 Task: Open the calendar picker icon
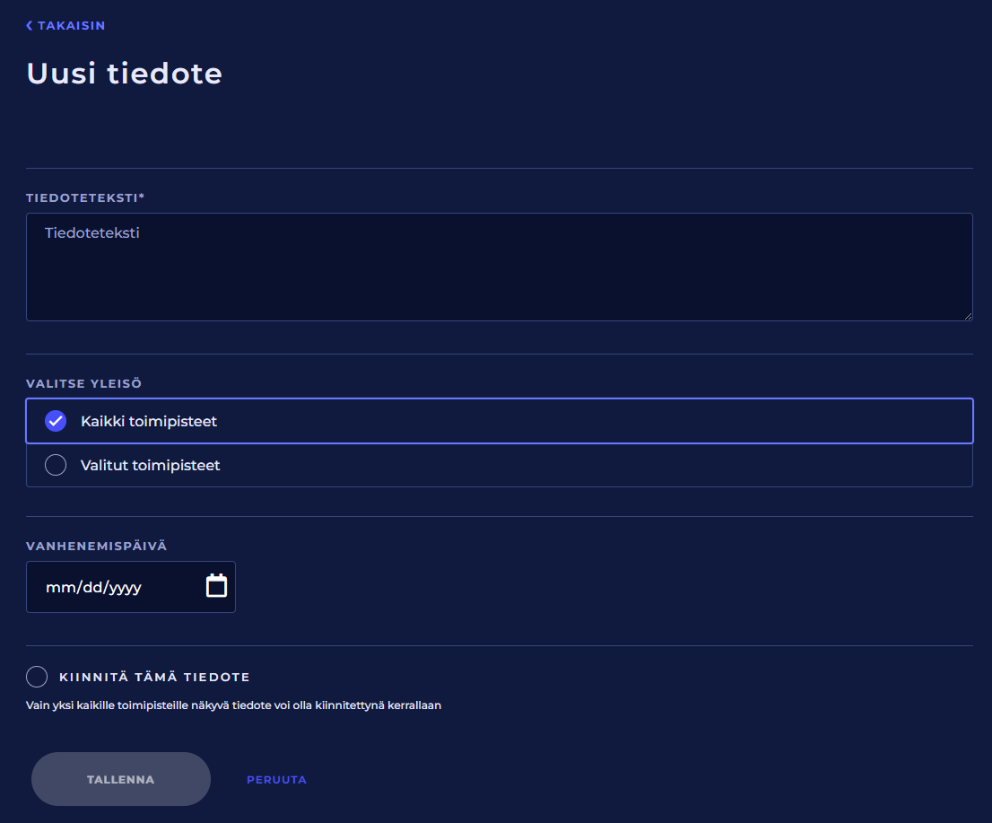(216, 586)
